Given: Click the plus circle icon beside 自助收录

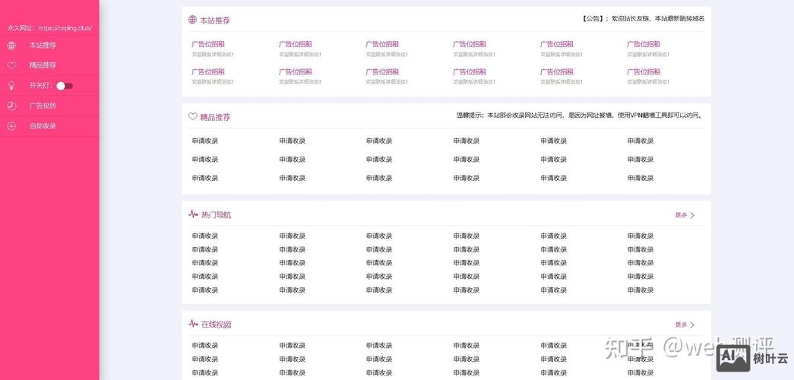Looking at the screenshot, I should (x=11, y=126).
